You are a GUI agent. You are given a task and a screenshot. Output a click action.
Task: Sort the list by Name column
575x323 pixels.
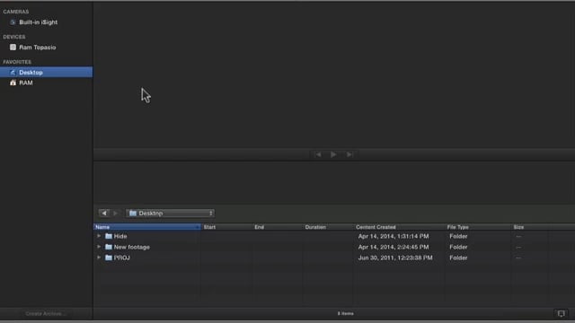pyautogui.click(x=147, y=227)
